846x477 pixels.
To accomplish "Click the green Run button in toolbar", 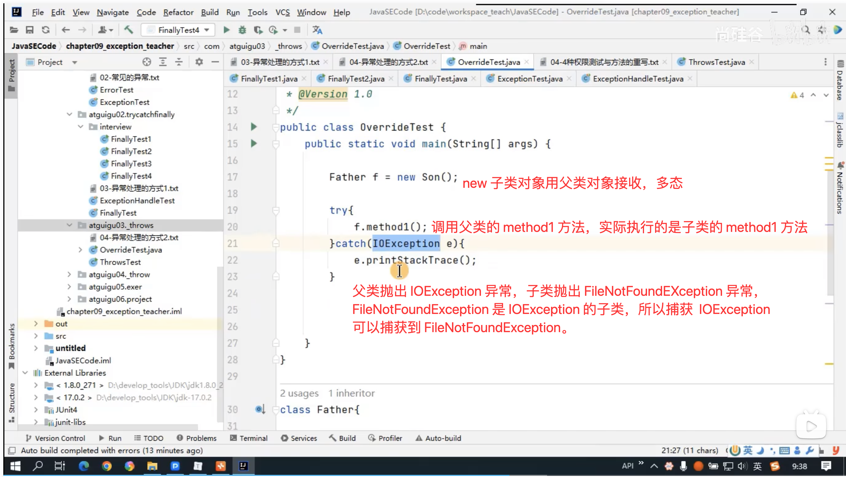I will (226, 30).
